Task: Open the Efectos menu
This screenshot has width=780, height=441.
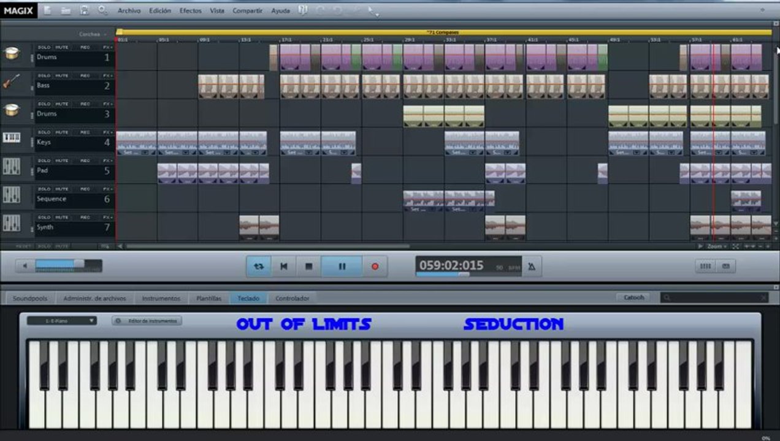Action: [190, 11]
